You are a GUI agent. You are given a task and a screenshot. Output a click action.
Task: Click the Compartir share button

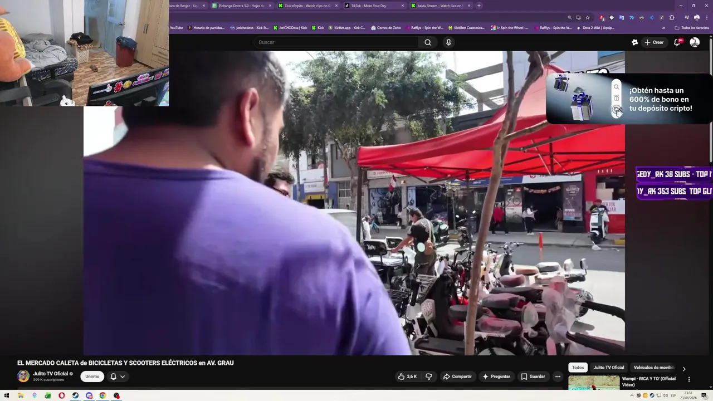tap(457, 376)
